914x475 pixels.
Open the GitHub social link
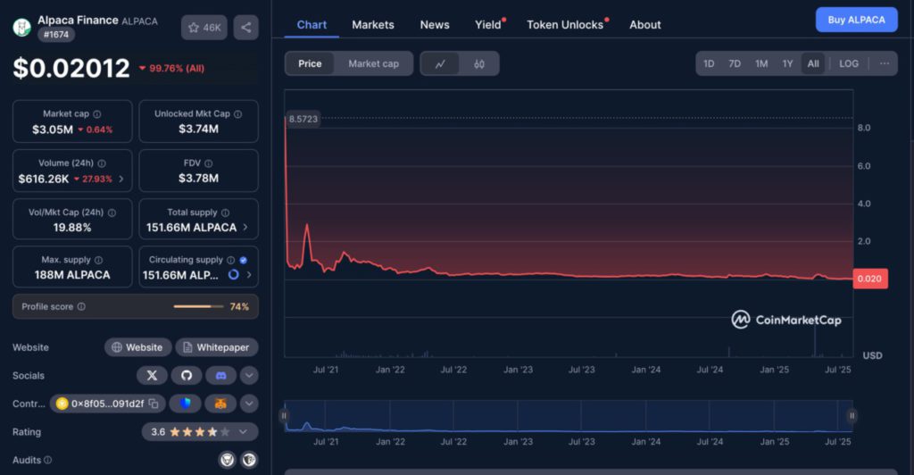pyautogui.click(x=186, y=375)
